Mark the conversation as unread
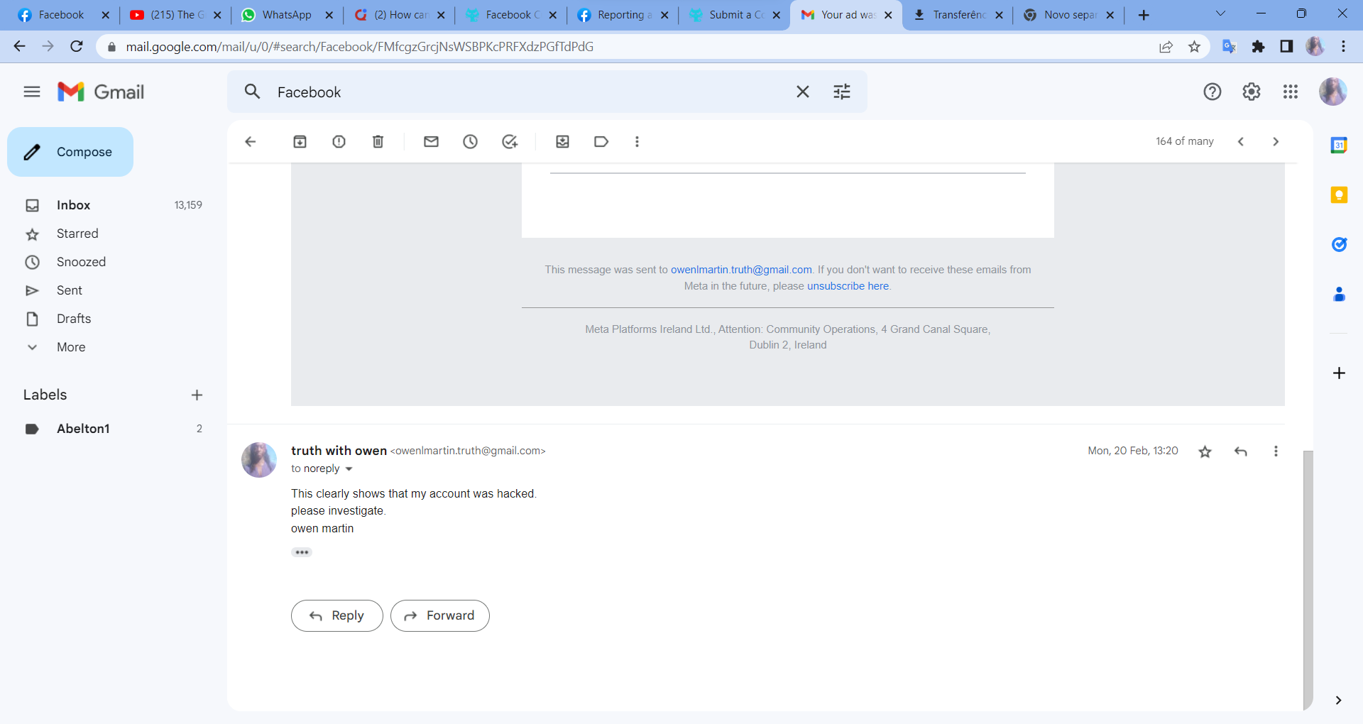Screen dimensions: 1363x724 click(431, 142)
